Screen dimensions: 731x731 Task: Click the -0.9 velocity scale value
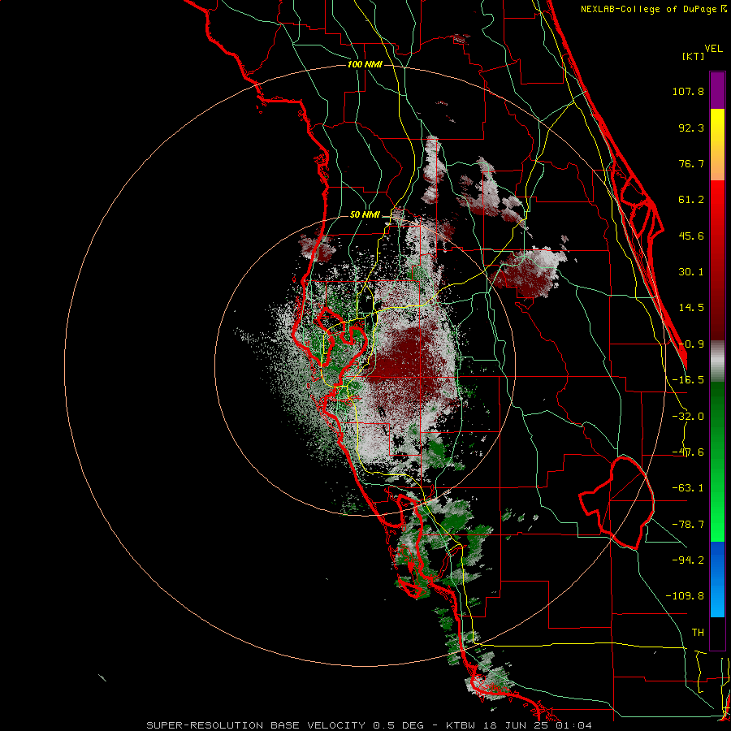pyautogui.click(x=691, y=344)
